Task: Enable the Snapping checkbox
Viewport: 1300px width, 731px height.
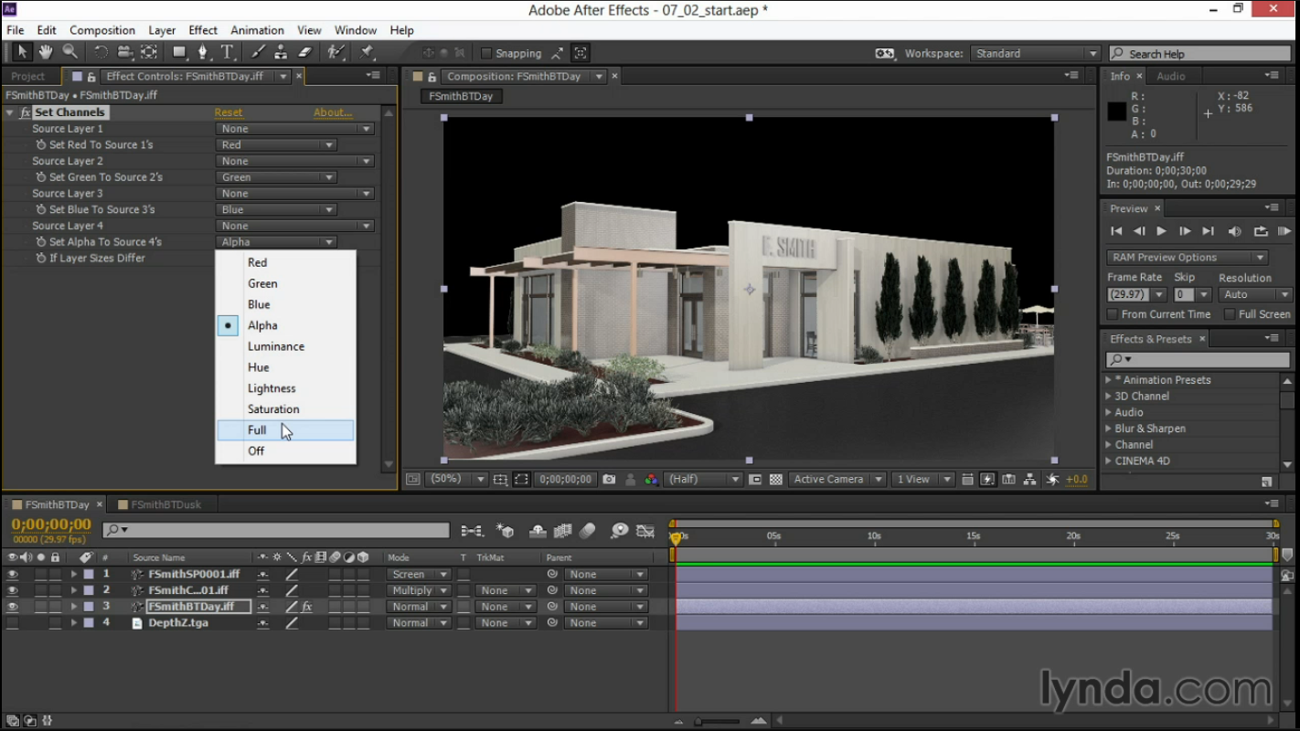Action: pos(486,54)
